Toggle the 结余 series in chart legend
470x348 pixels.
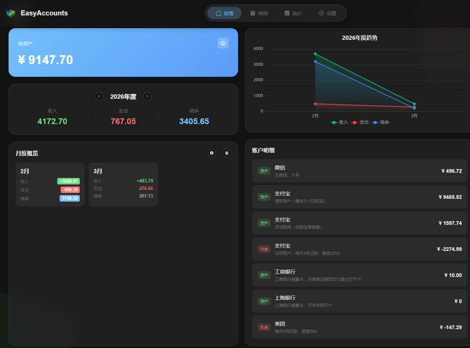tap(380, 122)
